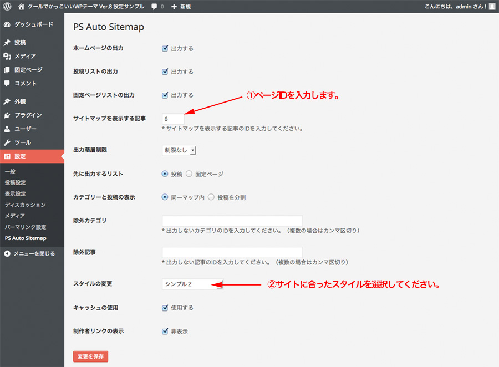499x367 pixels.
Task: Open the スタイルの変更 dropdown
Action: tap(192, 284)
